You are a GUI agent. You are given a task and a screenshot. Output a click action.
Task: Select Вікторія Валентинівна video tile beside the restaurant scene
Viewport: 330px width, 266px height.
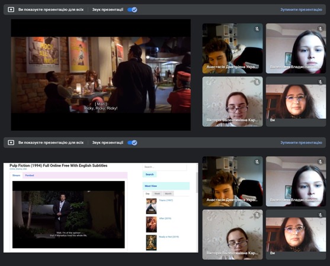(x=233, y=102)
